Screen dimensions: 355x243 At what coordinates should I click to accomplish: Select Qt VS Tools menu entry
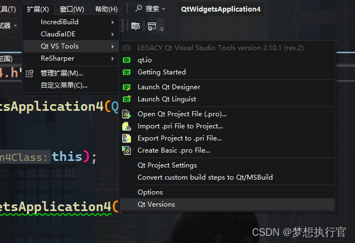tap(70, 46)
